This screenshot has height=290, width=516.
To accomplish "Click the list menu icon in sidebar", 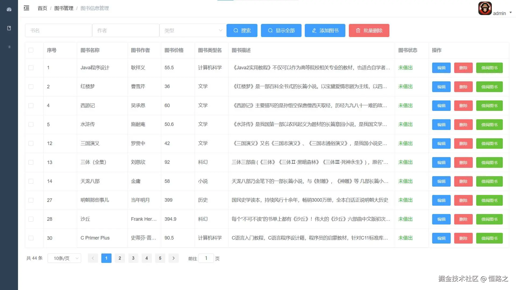I will pos(9,47).
